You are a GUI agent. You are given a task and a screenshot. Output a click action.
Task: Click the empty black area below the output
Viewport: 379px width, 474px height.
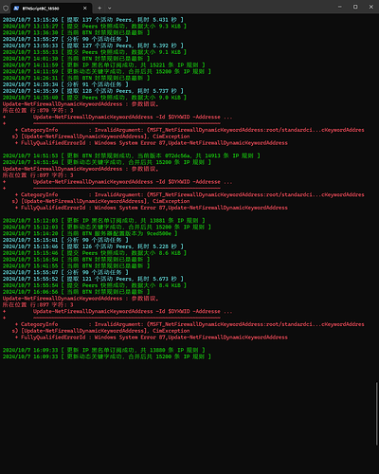click(187, 417)
